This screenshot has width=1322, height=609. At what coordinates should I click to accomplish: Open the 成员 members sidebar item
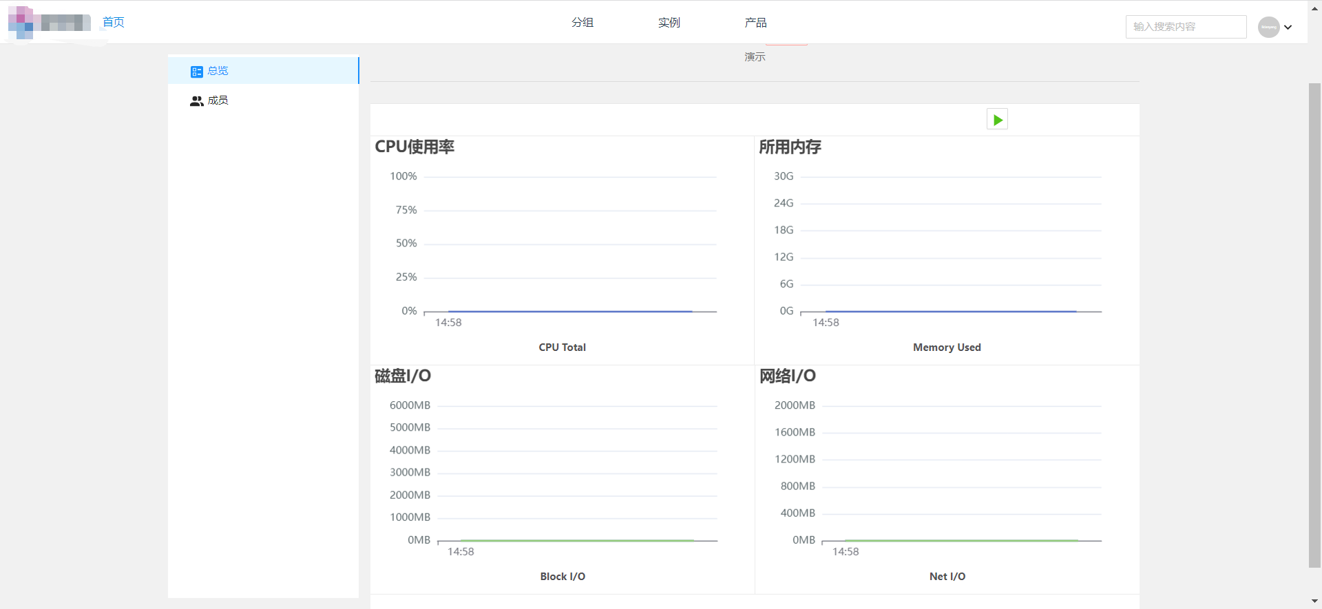(x=263, y=100)
